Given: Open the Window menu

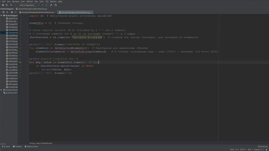Looking at the screenshot, I should [53, 1].
